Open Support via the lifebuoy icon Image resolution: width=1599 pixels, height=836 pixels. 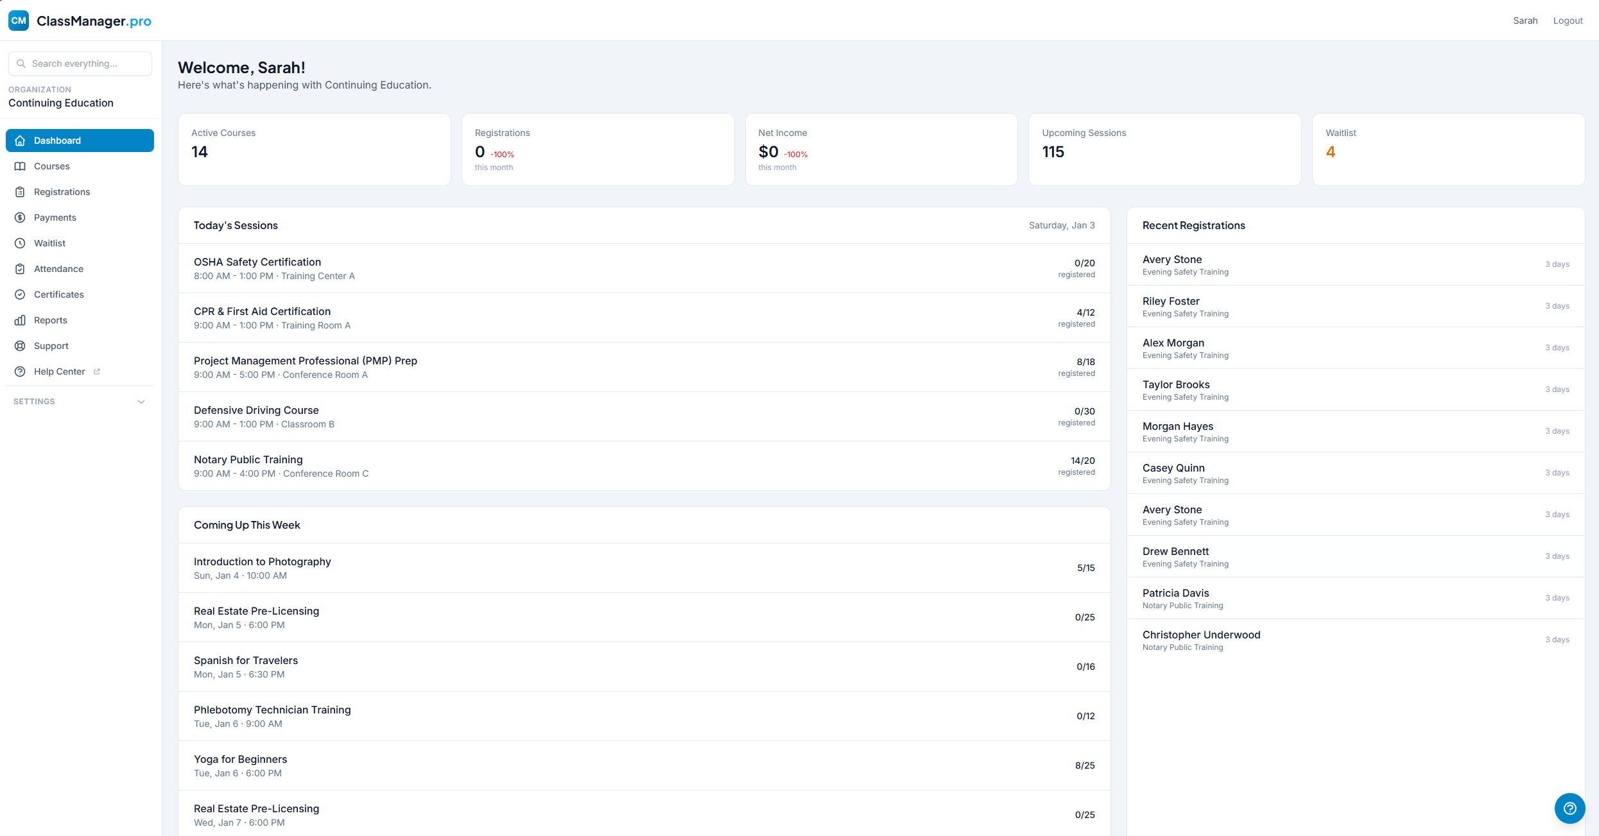(x=20, y=346)
